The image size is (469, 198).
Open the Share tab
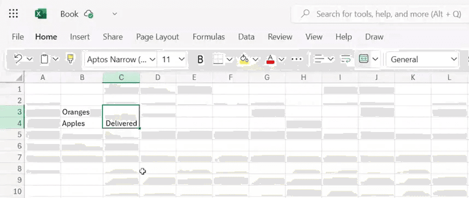coord(113,37)
